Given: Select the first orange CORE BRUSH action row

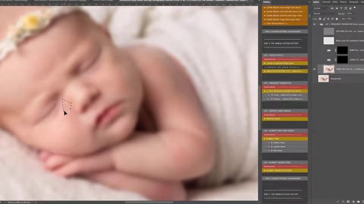Looking at the screenshot, I should pyautogui.click(x=285, y=7).
